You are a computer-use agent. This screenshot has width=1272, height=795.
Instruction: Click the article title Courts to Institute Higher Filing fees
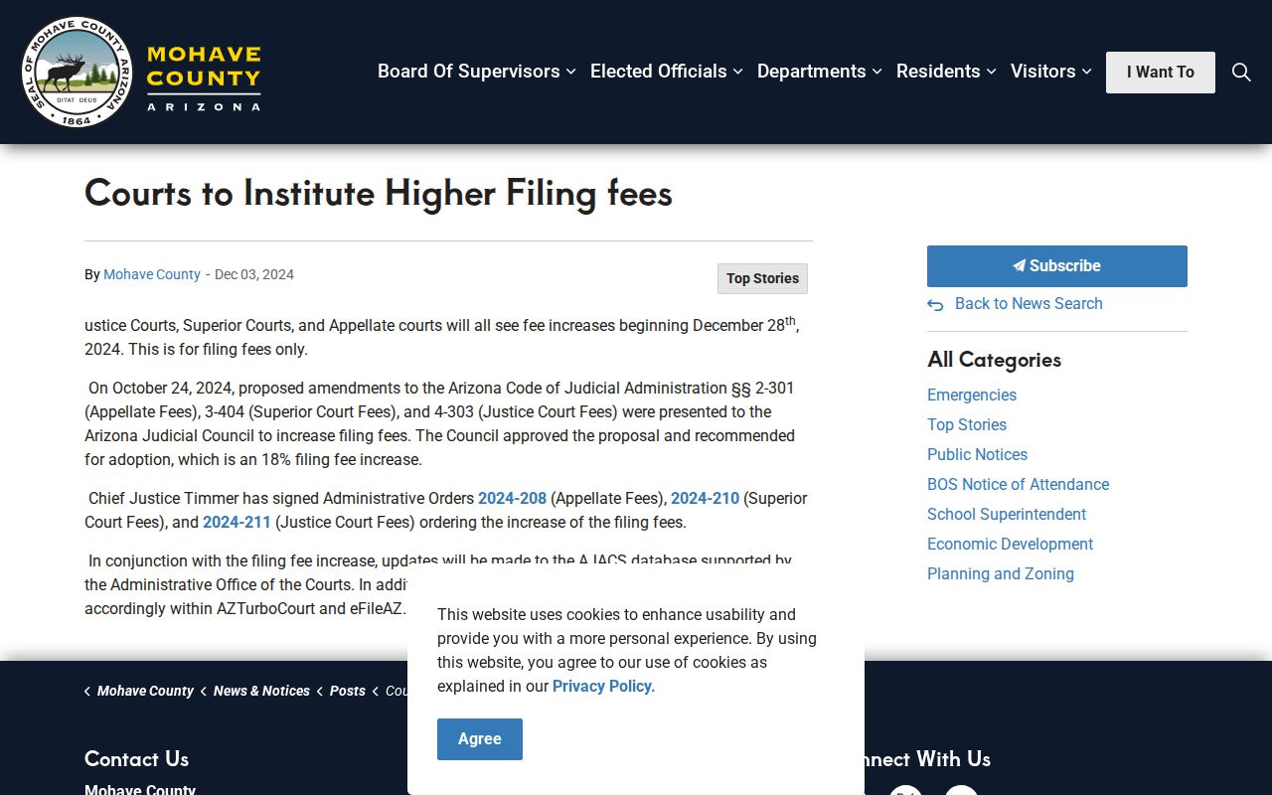point(379,193)
